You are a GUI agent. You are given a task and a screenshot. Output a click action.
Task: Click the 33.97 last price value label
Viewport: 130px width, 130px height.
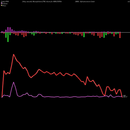[x=125, y=97]
